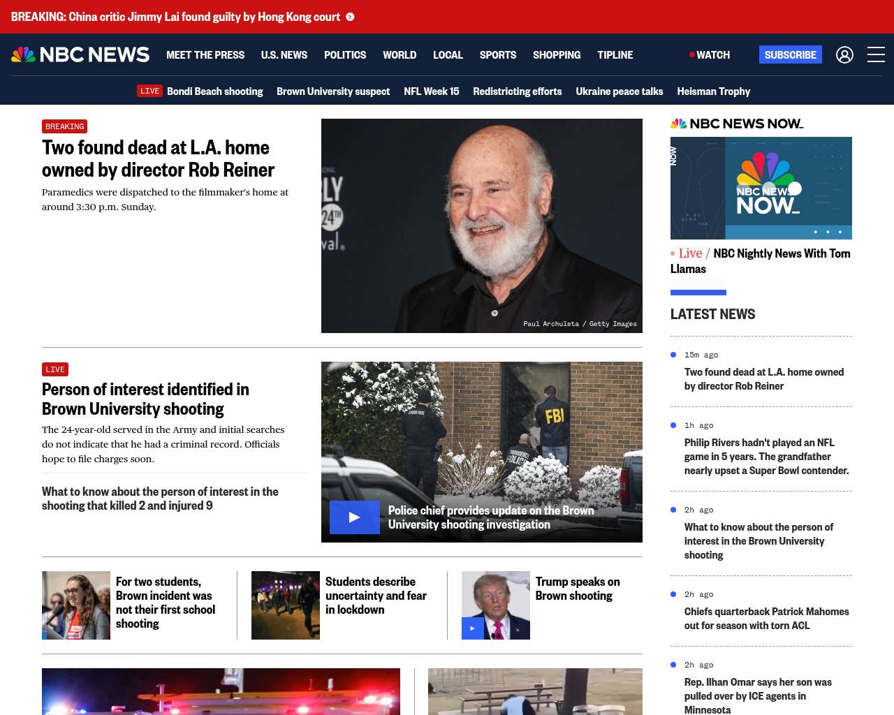
Task: Open Brown University suspect topic link
Action: tap(333, 91)
